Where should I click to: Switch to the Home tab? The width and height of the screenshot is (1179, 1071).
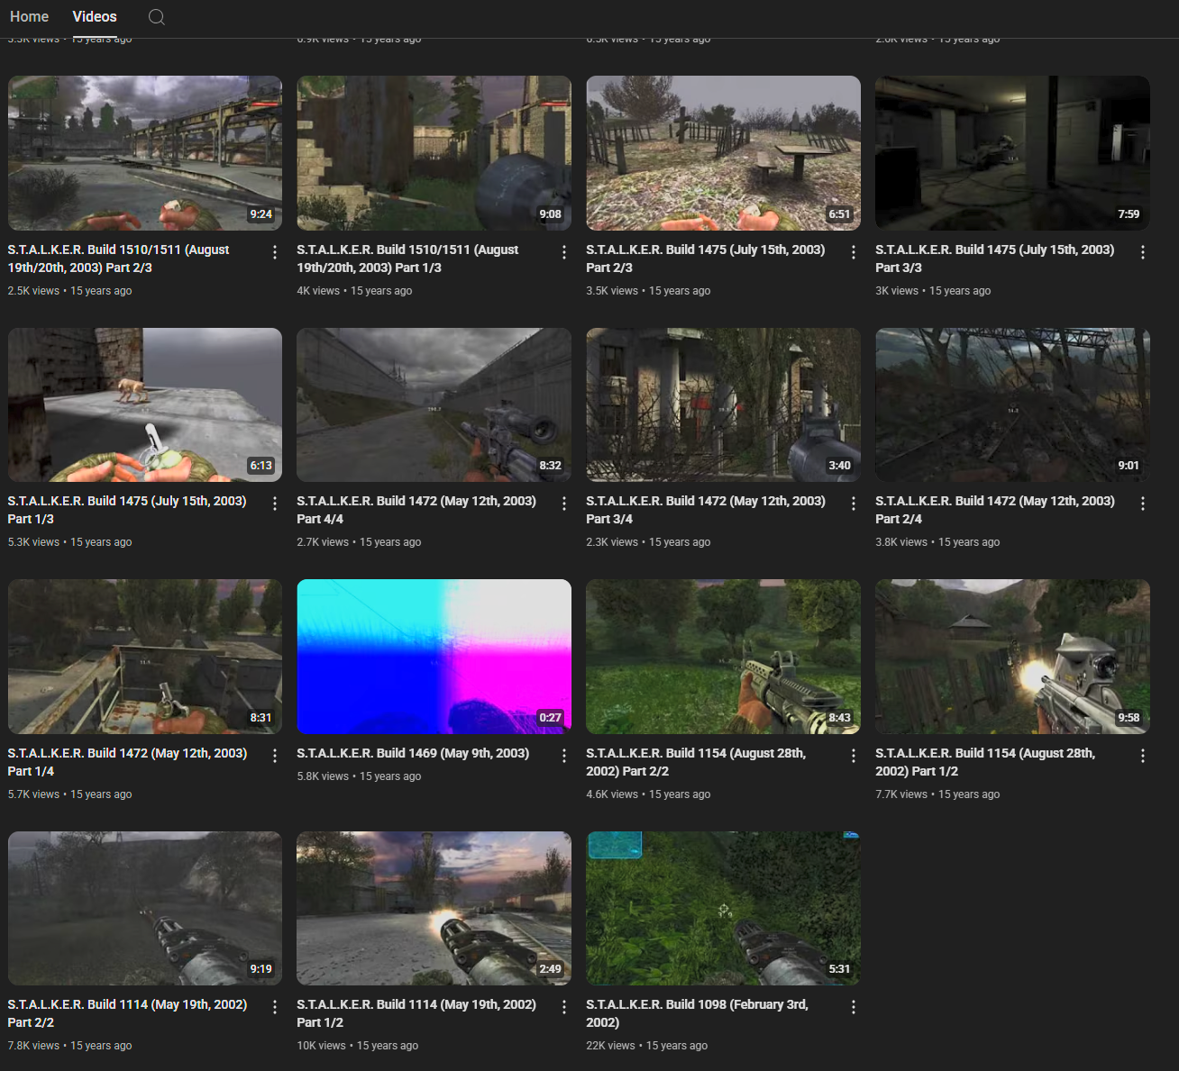pos(29,16)
